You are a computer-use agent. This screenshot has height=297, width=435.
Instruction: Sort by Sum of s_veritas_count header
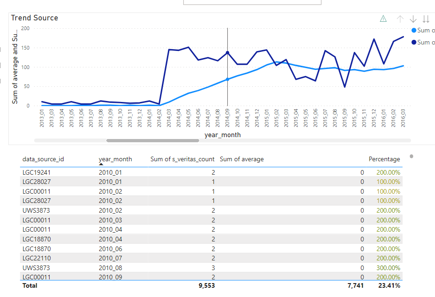[x=183, y=159]
